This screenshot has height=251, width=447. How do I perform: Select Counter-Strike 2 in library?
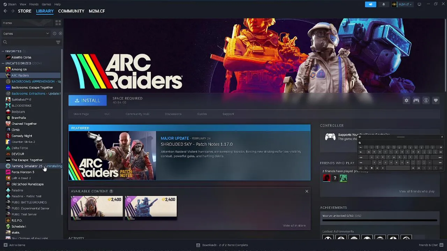[31, 142]
